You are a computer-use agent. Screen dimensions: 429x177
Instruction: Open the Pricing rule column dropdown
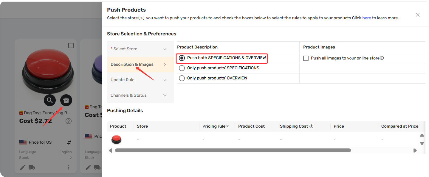(x=227, y=126)
